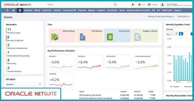The height and width of the screenshot is (101, 194).
Task: Switch payables chart to area view
Action: pos(168,34)
